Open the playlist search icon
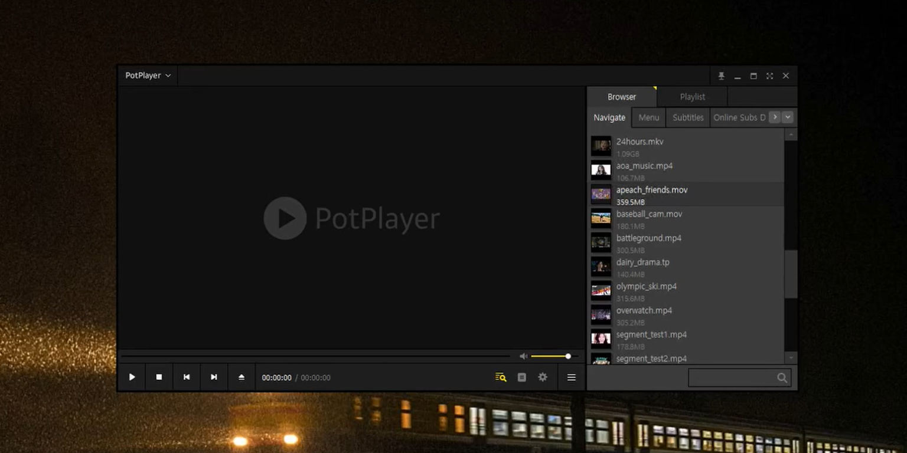This screenshot has width=907, height=453. pyautogui.click(x=500, y=377)
